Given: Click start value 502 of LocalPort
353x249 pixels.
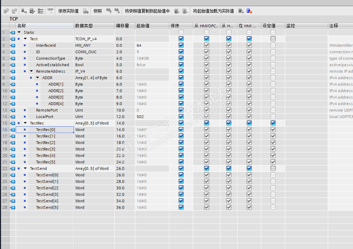Looking at the screenshot, I should (x=152, y=117).
